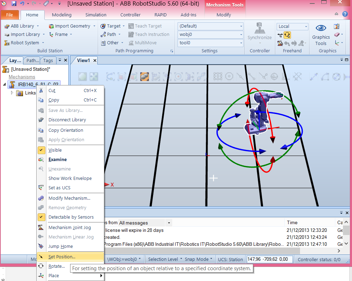Image resolution: width=352 pixels, height=281 pixels.
Task: Toggle off the highlighted Freehand Rotate tool
Action: (287, 35)
